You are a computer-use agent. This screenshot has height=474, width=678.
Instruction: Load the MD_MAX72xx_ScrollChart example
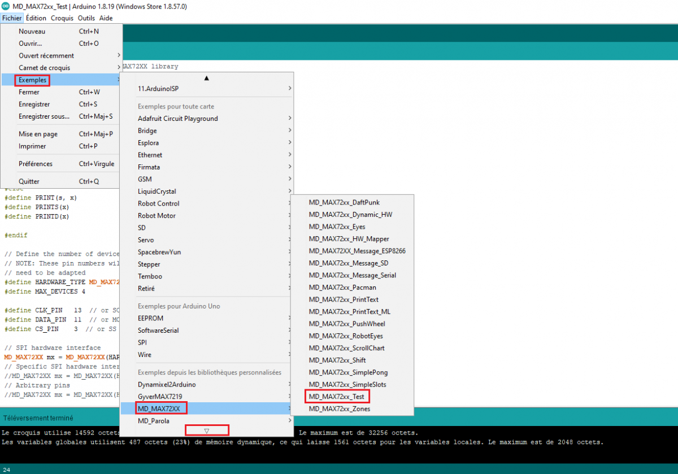(x=353, y=348)
